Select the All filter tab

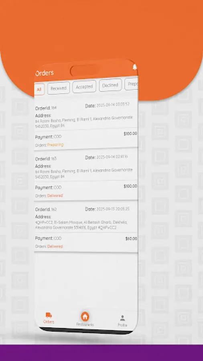(x=39, y=89)
